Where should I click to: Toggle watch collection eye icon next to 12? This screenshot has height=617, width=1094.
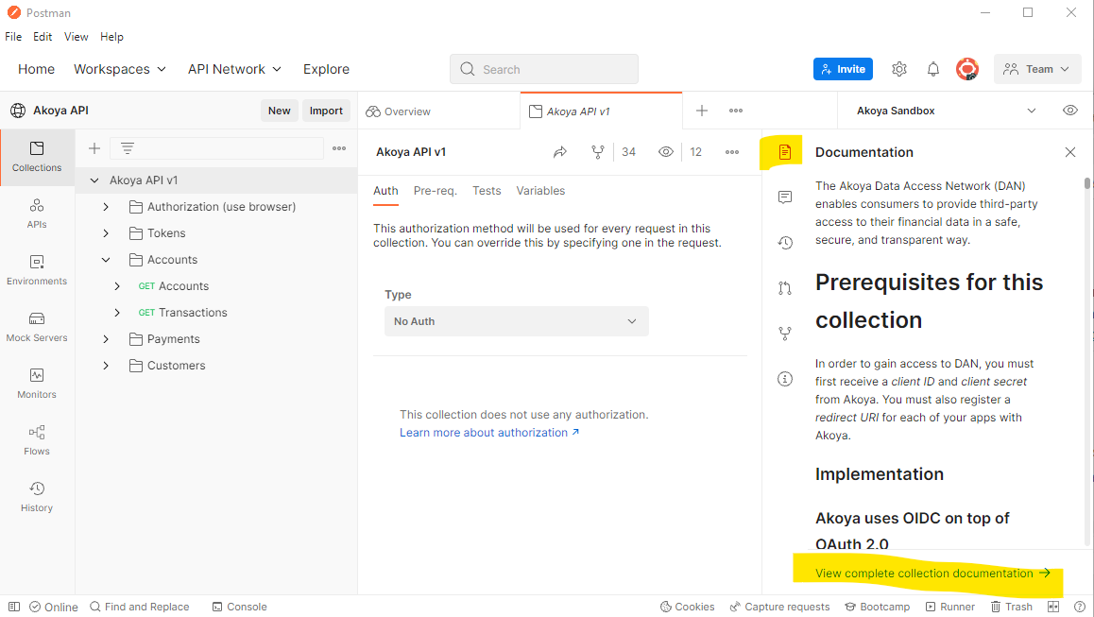click(x=666, y=152)
